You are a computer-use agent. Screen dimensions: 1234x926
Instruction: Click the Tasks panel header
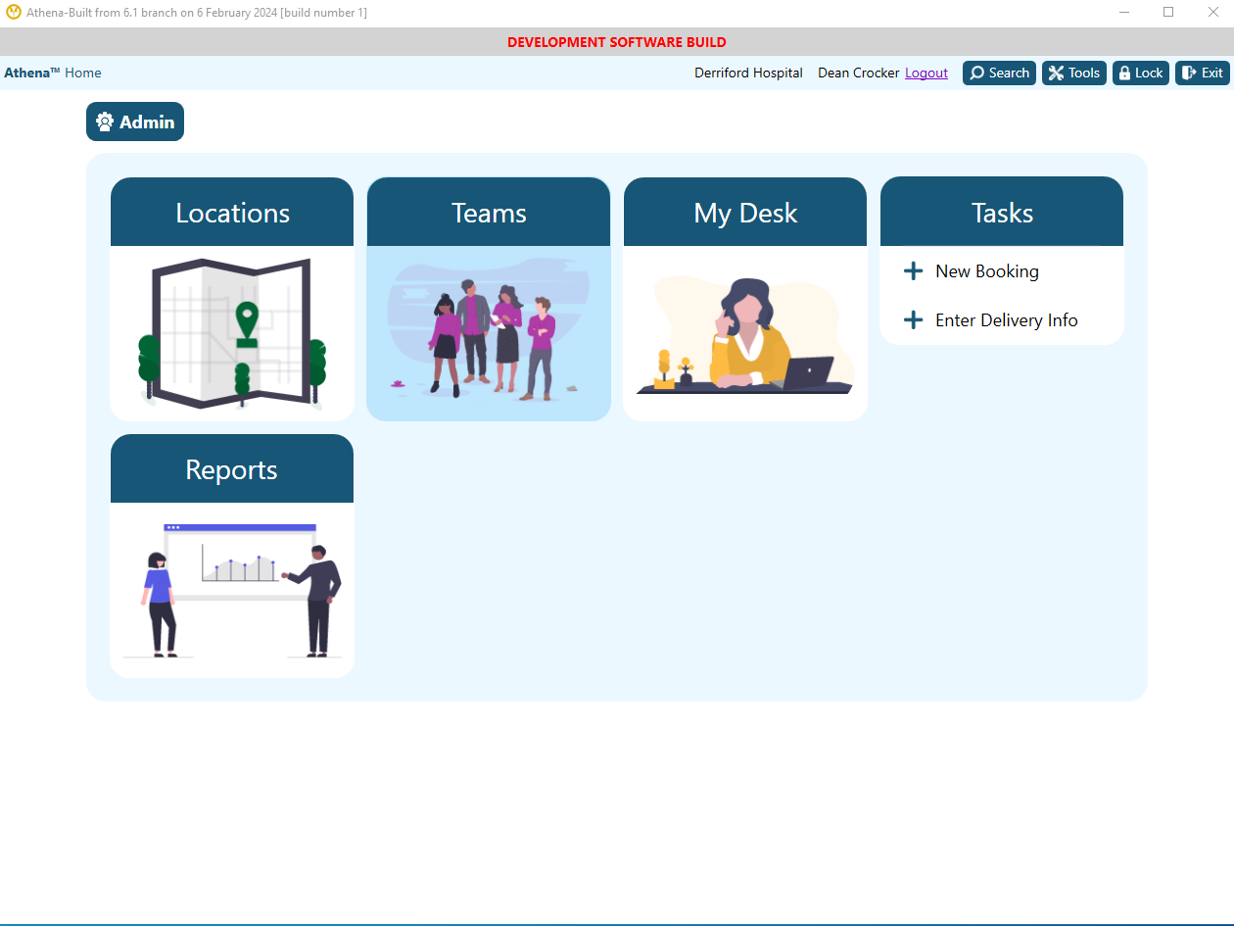(1002, 212)
